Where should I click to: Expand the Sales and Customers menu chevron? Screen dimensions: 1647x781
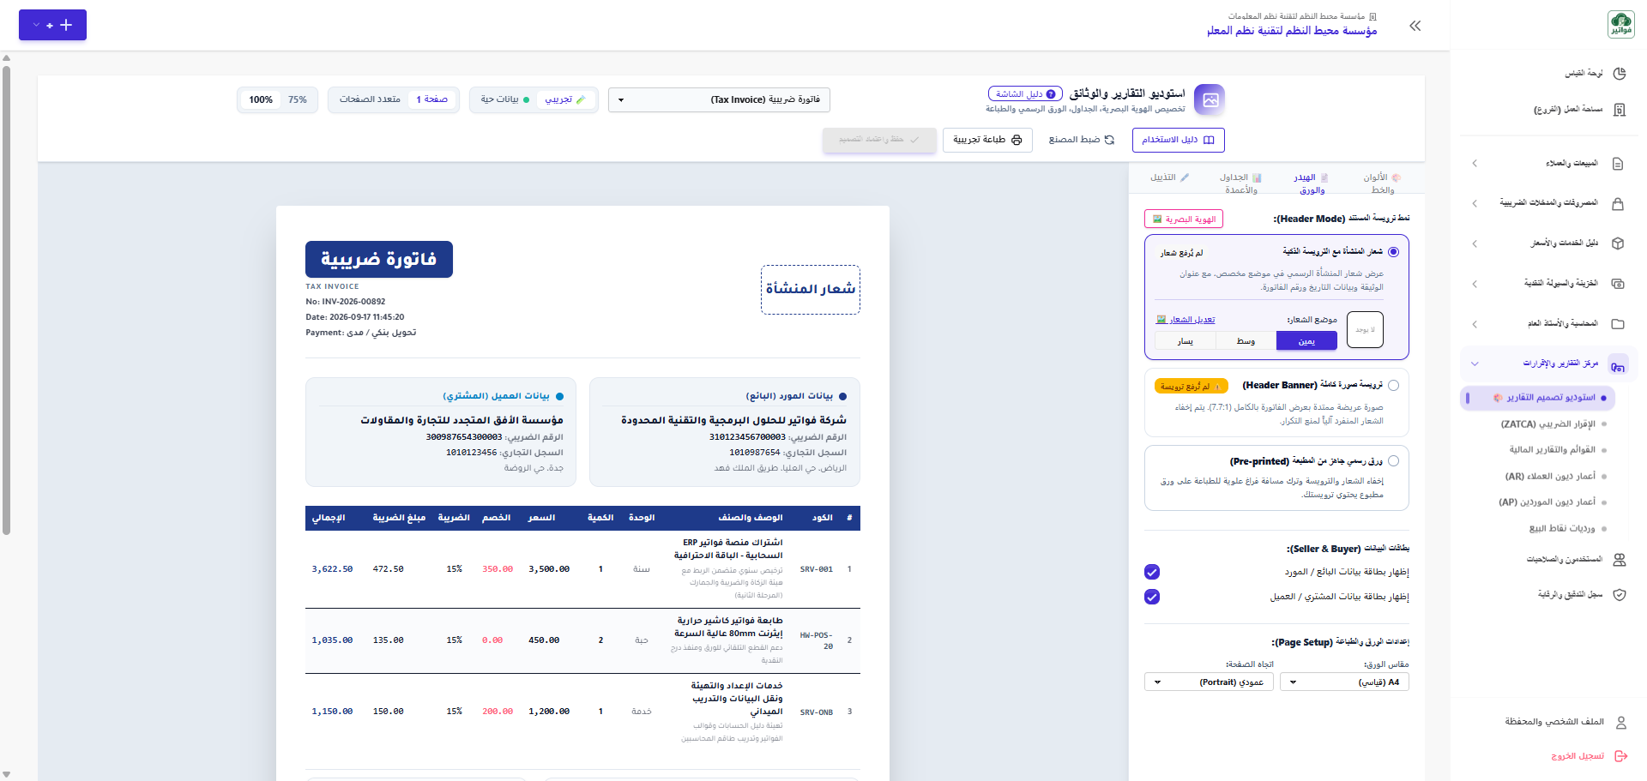pyautogui.click(x=1475, y=164)
